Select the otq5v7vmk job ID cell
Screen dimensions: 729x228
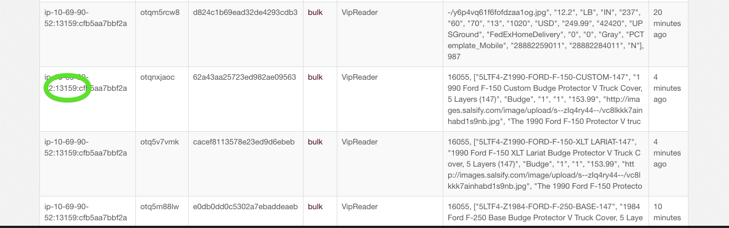pos(160,142)
